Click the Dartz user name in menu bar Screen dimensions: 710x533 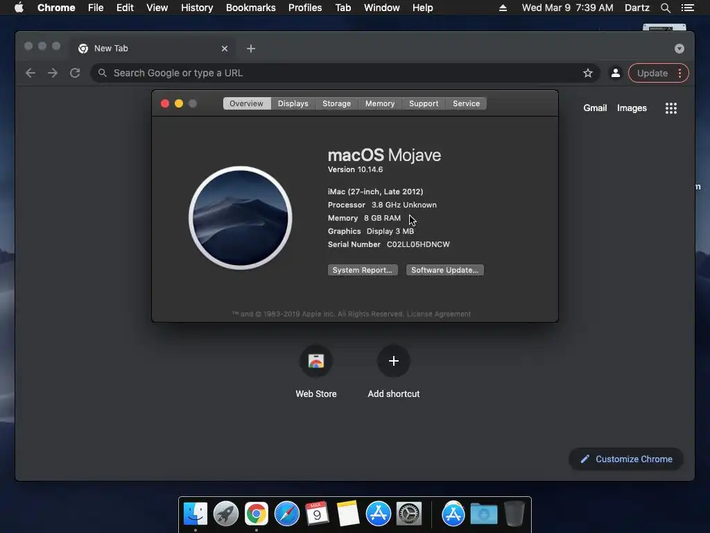pyautogui.click(x=637, y=8)
